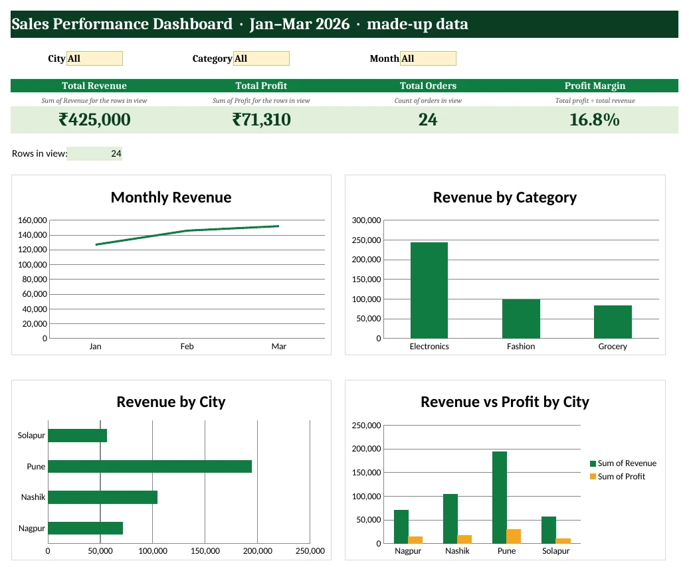Click the Solapur label in Revenue by City
The height and width of the screenshot is (571, 689).
coord(31,436)
